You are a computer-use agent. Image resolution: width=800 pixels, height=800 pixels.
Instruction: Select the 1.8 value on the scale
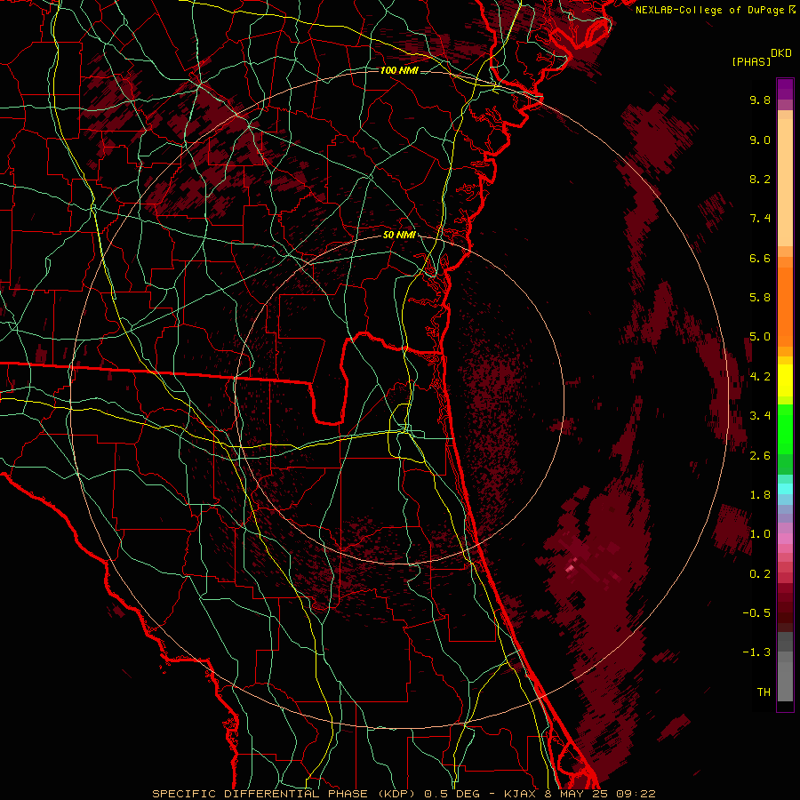[760, 495]
